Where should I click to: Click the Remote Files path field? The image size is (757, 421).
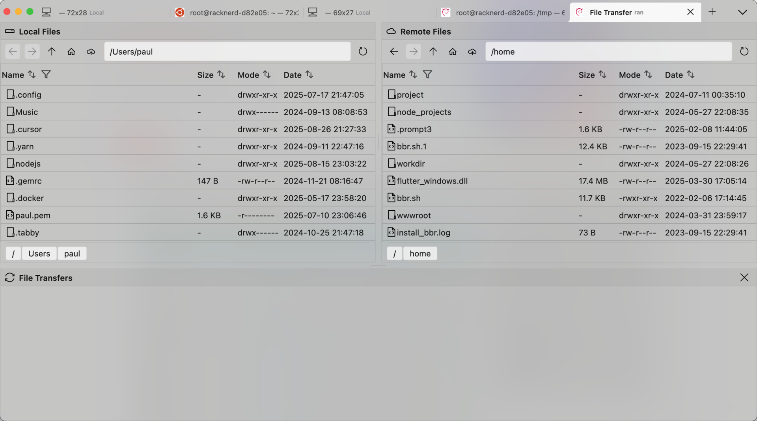[x=608, y=52]
